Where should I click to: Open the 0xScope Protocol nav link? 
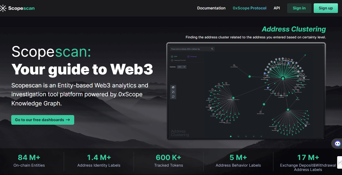click(249, 8)
